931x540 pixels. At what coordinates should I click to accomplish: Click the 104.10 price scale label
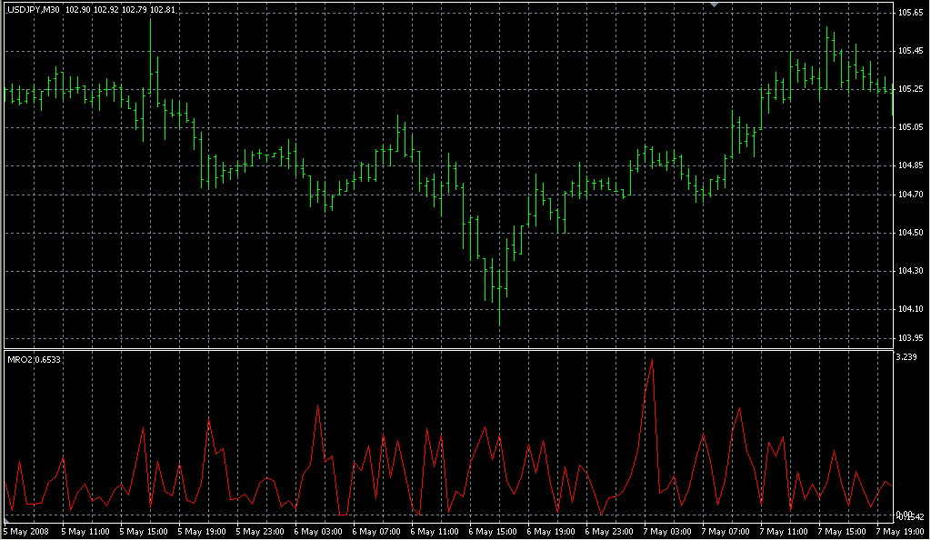pos(910,308)
